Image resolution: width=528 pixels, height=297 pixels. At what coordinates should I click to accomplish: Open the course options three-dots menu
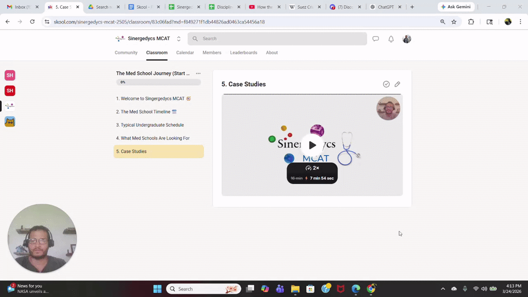click(x=199, y=73)
